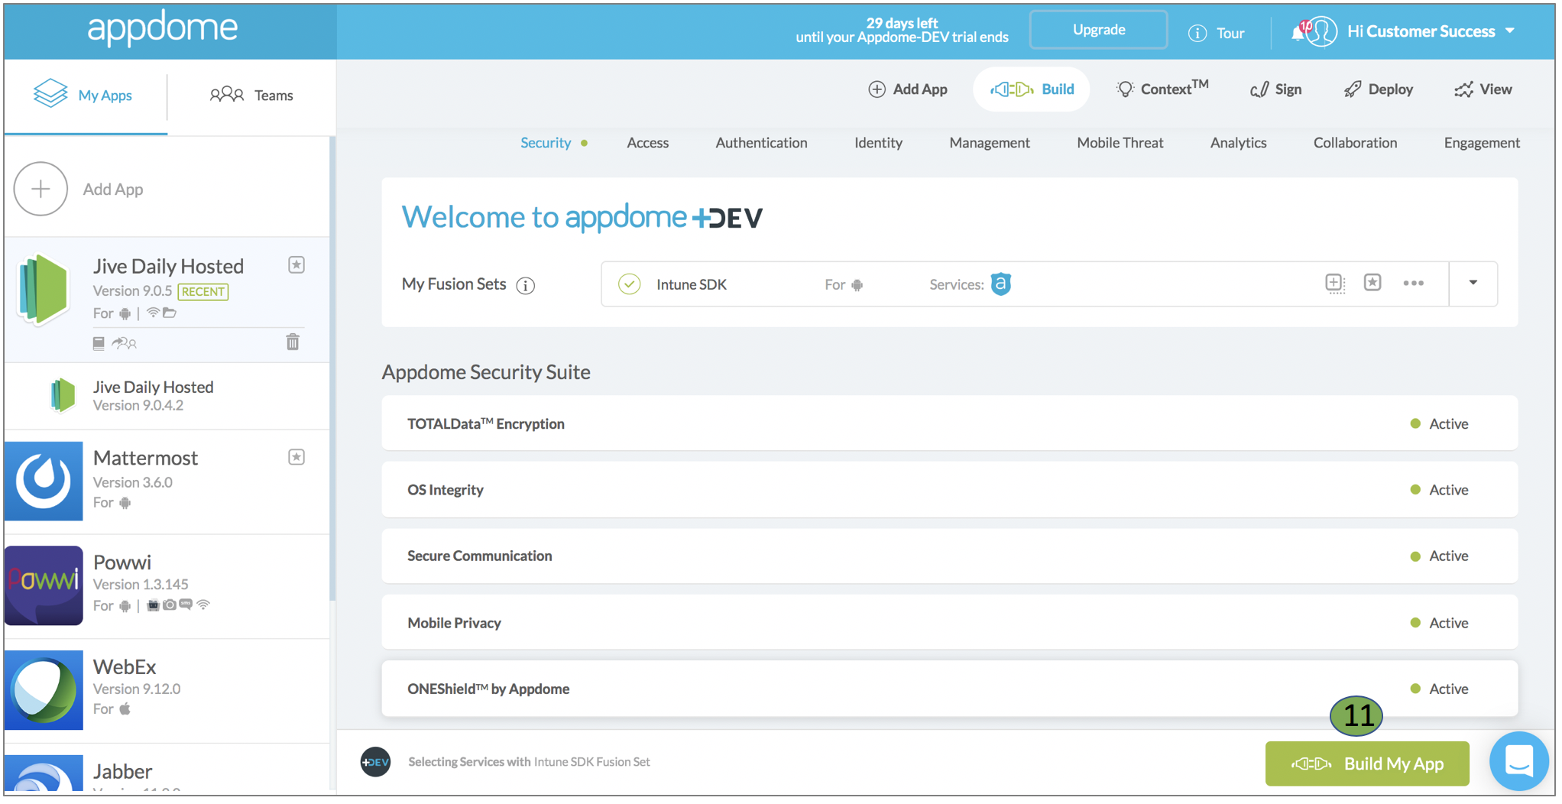Image resolution: width=1562 pixels, height=804 pixels.
Task: Open the View step
Action: coord(1483,89)
